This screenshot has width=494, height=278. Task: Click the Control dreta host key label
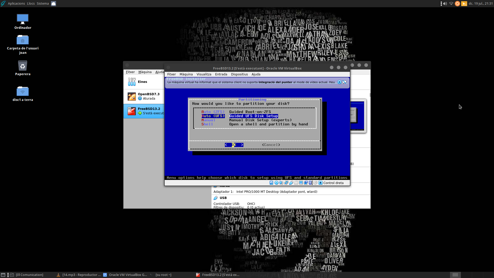(x=333, y=183)
